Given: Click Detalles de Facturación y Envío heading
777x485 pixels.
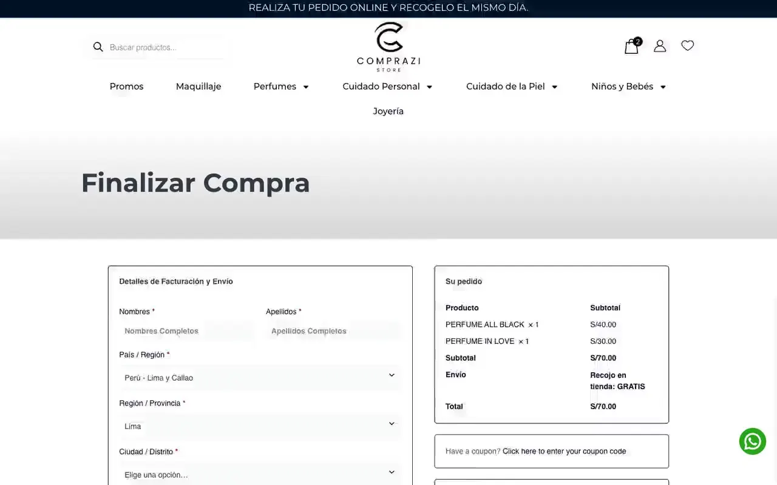Looking at the screenshot, I should pos(176,281).
